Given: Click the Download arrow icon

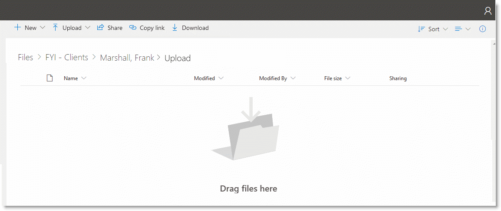Looking at the screenshot, I should click(x=175, y=28).
